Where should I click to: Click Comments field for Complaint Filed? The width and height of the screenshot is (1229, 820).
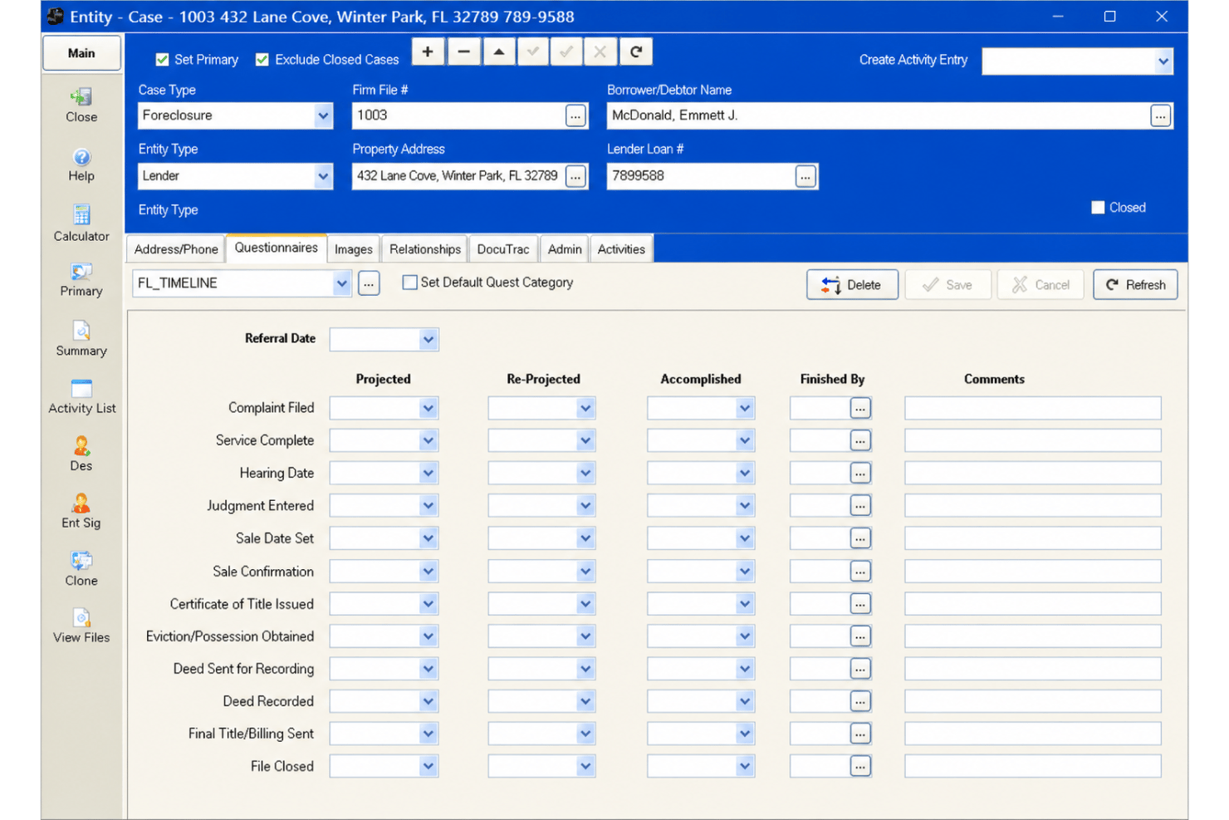click(x=1033, y=408)
